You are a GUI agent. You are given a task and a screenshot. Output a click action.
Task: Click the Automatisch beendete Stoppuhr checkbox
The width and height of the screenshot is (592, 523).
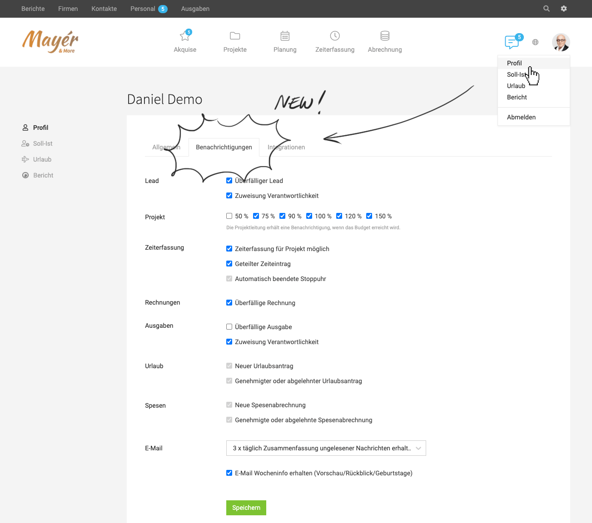tap(229, 279)
